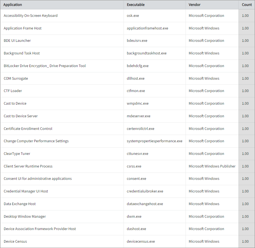Select the Certificate Enrollment Control link

click(x=28, y=128)
